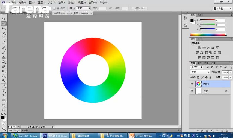Open the Mini Bridge tab
The height and width of the screenshot is (138, 233).
14,131
